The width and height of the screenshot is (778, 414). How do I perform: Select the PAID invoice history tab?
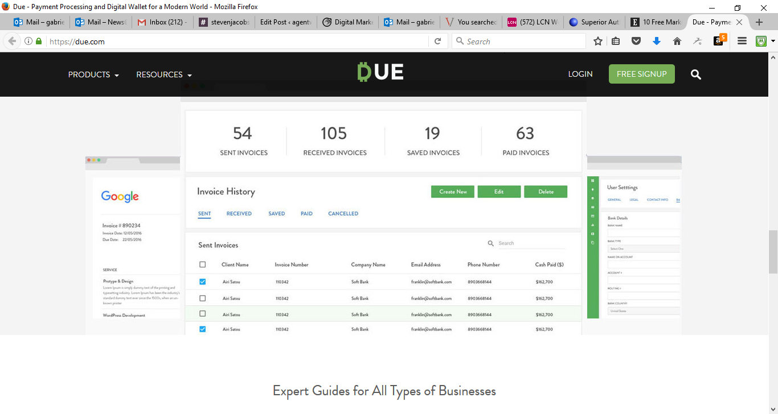[306, 214]
